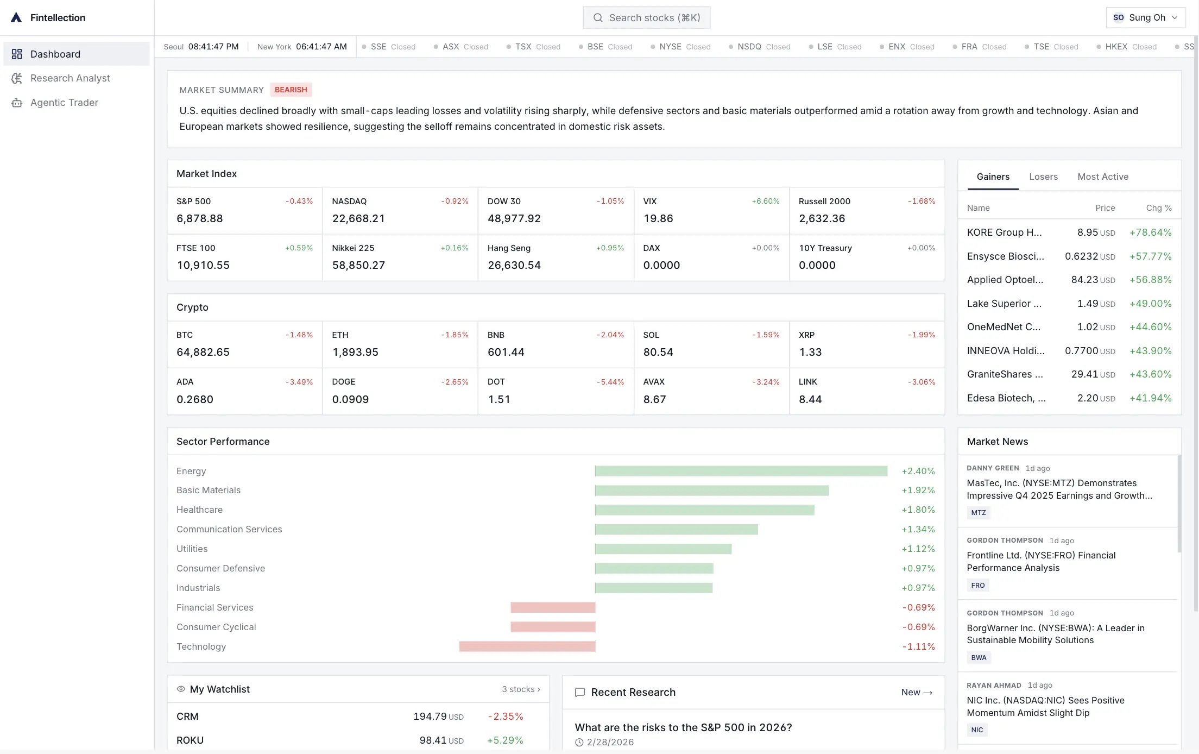The width and height of the screenshot is (1199, 754).
Task: Select the Gainers tab
Action: click(993, 177)
